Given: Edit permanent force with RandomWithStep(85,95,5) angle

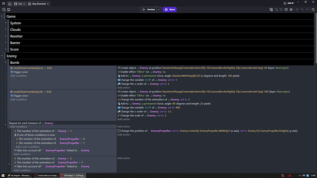Looking at the screenshot, I should tap(179, 76).
